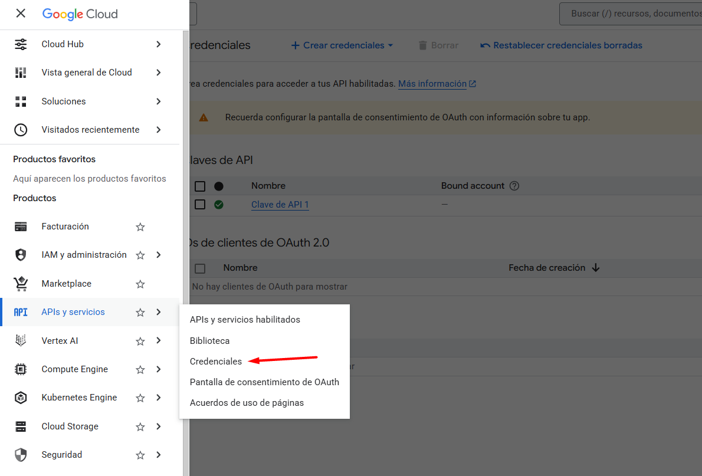This screenshot has height=476, width=702.
Task: Click the Google Cloud logo
Action: pyautogui.click(x=80, y=14)
